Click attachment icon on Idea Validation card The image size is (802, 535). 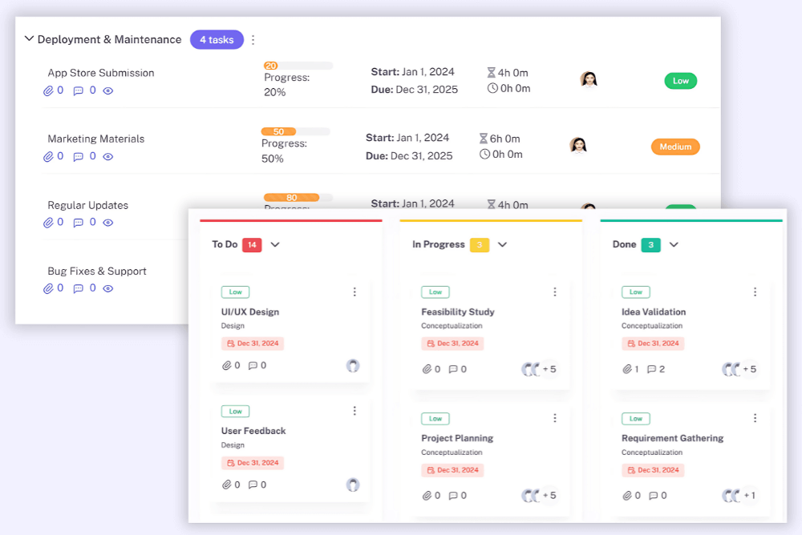628,369
